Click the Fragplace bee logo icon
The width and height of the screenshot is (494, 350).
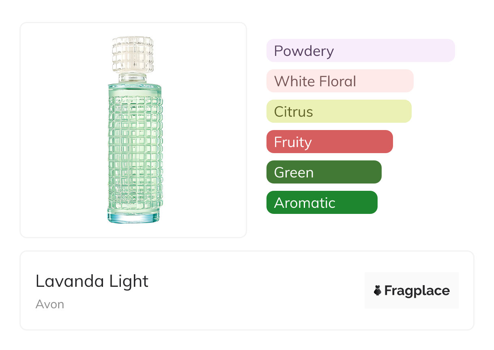pyautogui.click(x=378, y=290)
